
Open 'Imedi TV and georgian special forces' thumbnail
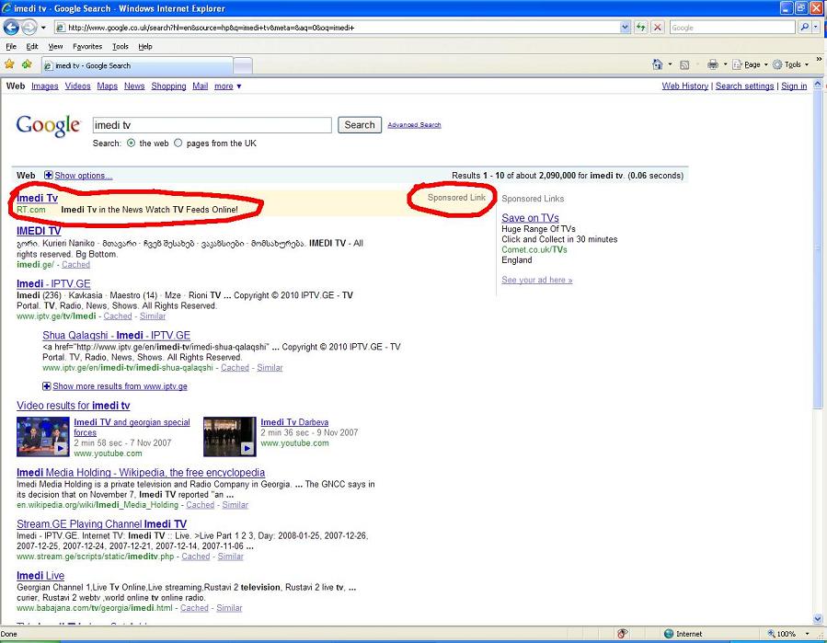pos(42,437)
